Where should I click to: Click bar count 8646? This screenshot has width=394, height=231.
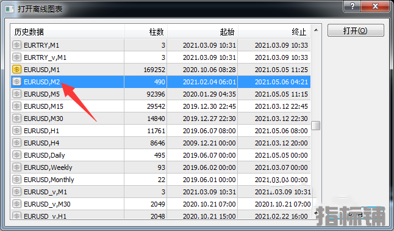pos(157,143)
